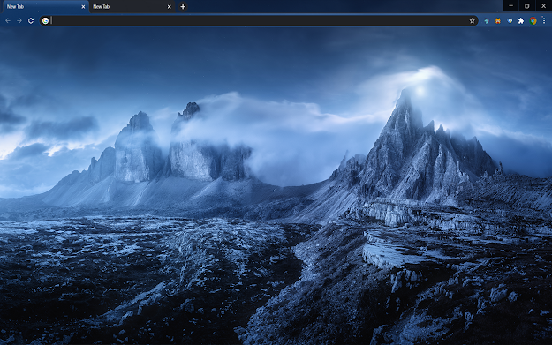Go forward using the forward arrow
552x345 pixels.
click(x=19, y=21)
